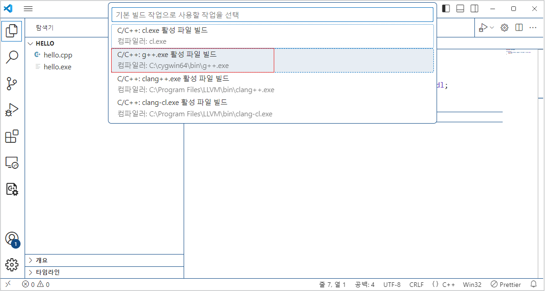545x291 pixels.
Task: Open the Extensions view
Action: coord(12,136)
